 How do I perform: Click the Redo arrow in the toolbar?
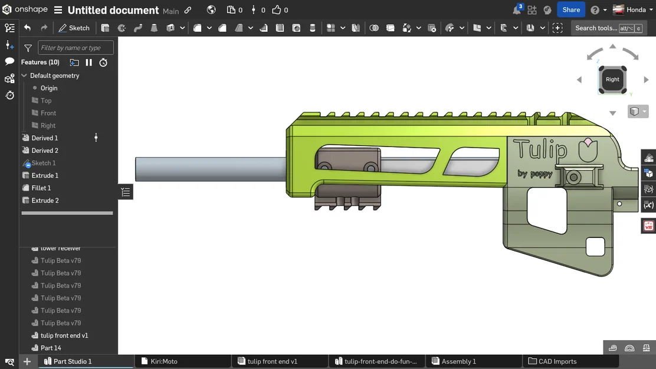44,28
